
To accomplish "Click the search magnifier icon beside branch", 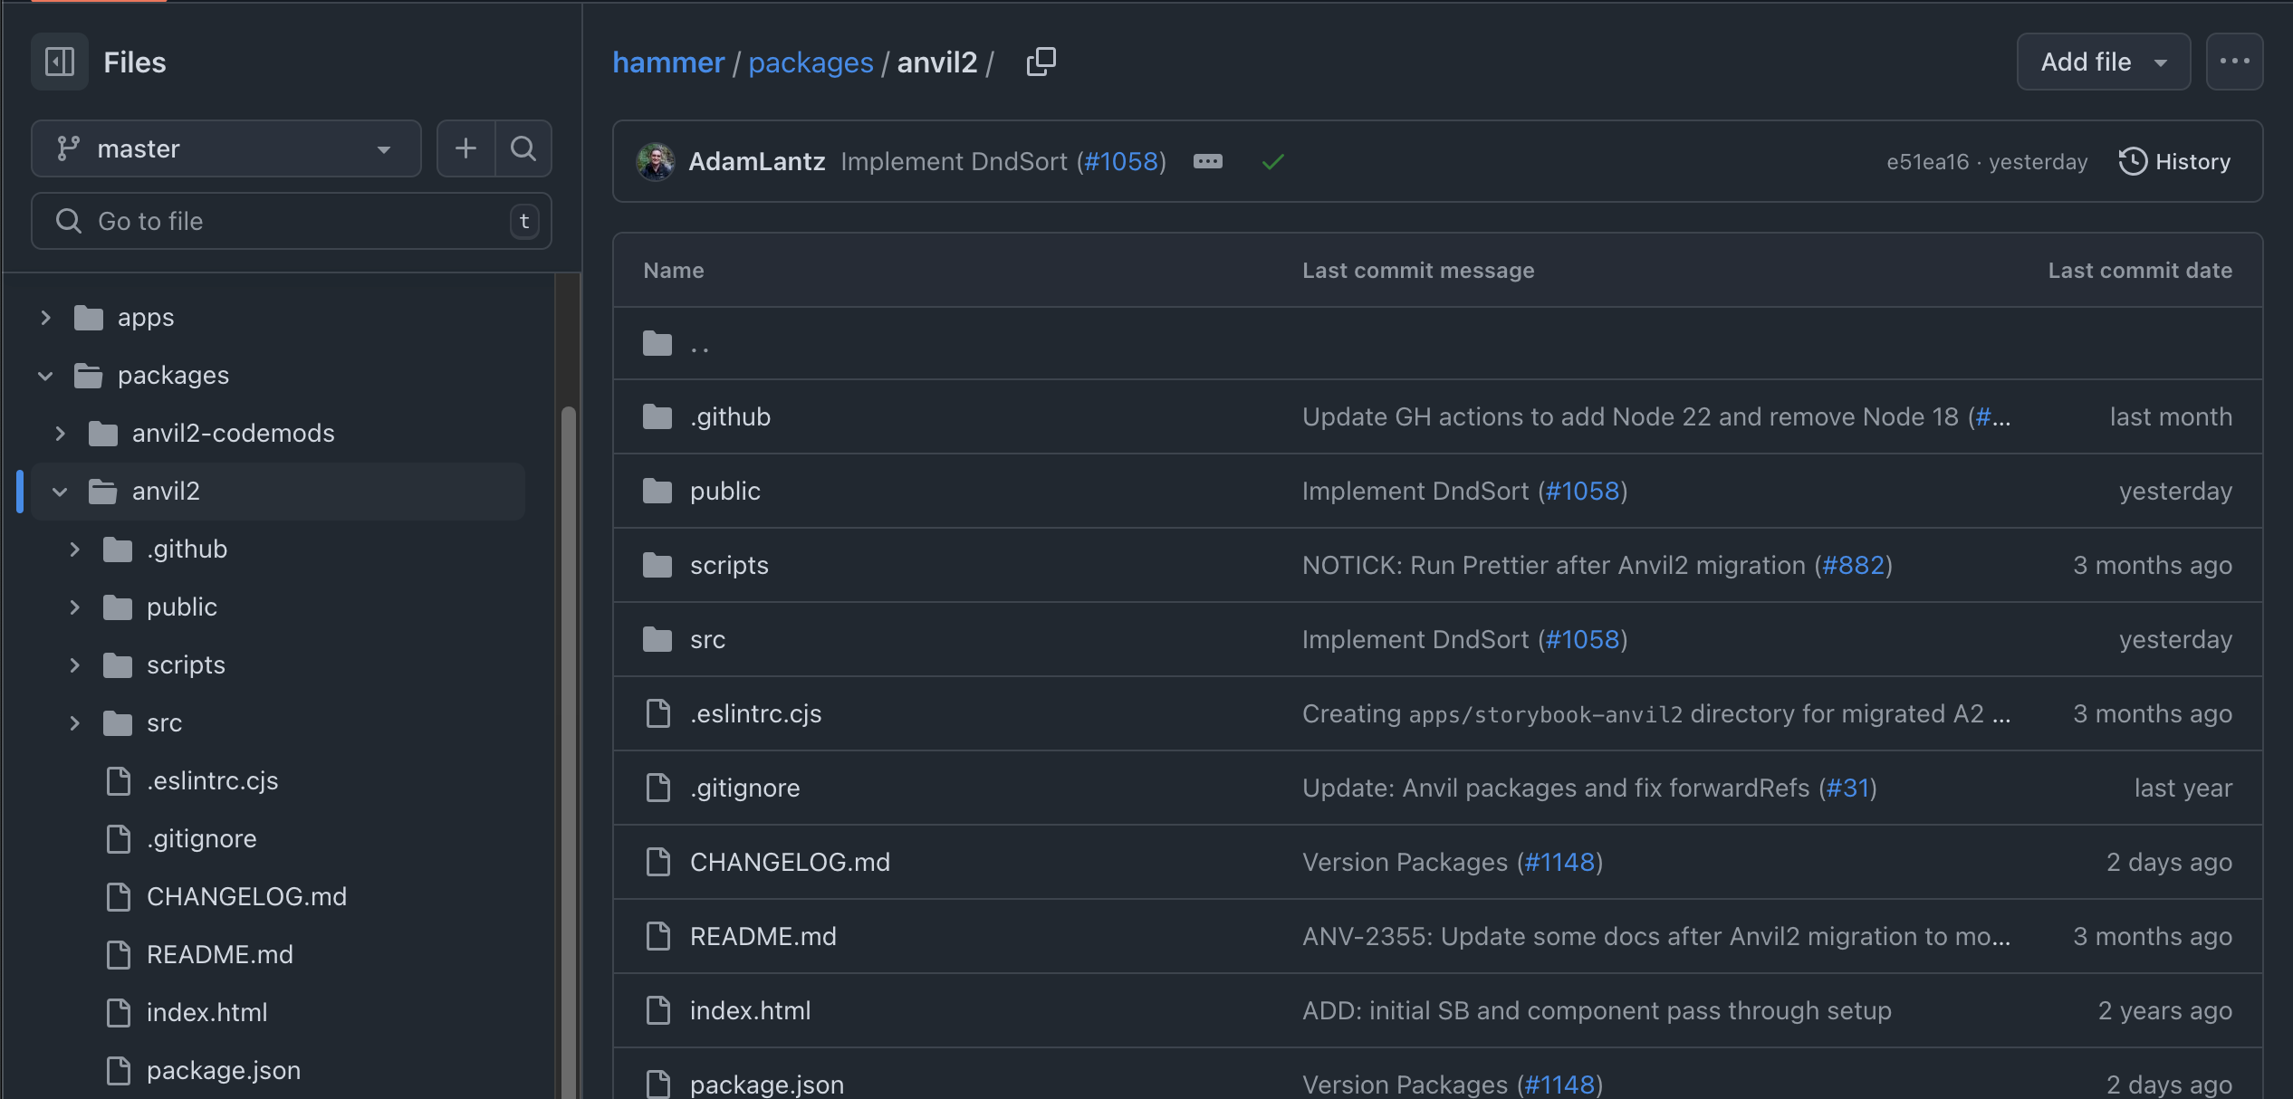I will 523,148.
